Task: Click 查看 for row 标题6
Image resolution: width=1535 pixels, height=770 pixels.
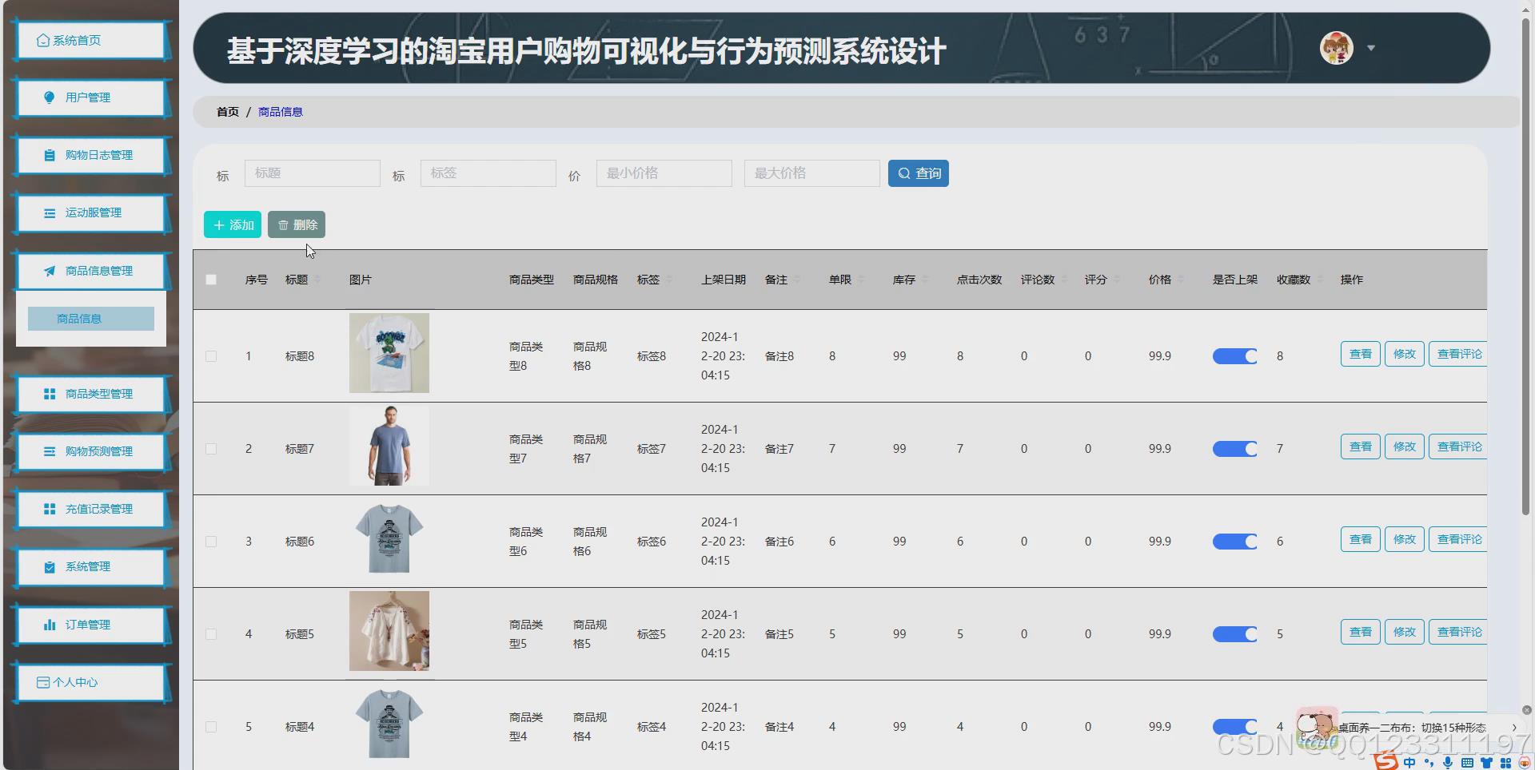Action: click(1361, 539)
